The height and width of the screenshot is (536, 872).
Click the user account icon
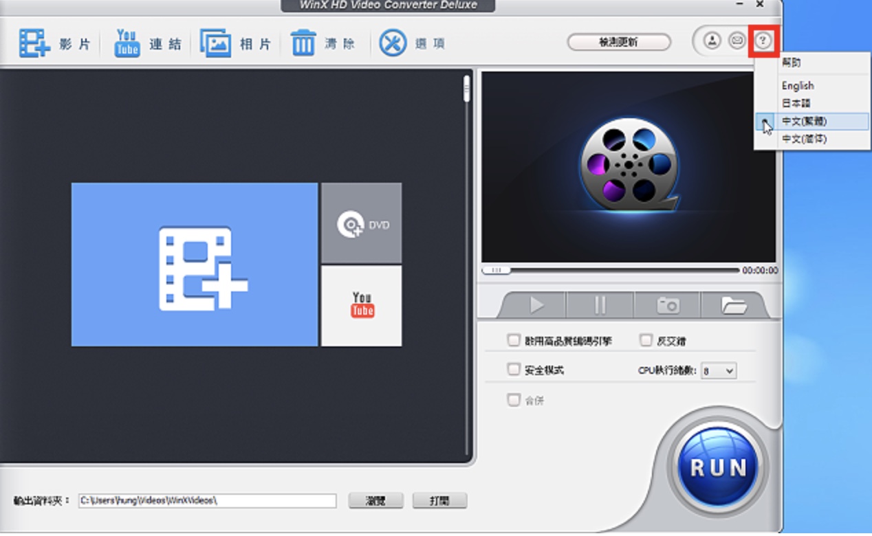click(712, 41)
